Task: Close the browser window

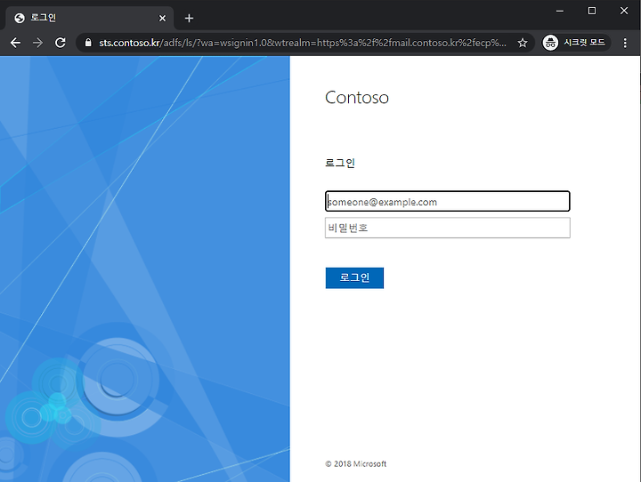Action: 624,11
